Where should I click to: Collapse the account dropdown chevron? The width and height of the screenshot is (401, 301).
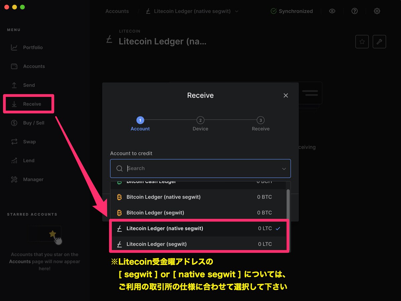point(284,169)
